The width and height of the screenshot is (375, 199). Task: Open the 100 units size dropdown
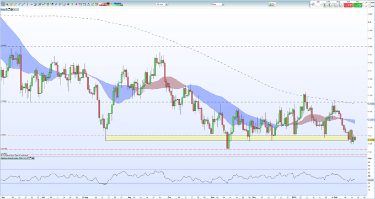point(162,4)
